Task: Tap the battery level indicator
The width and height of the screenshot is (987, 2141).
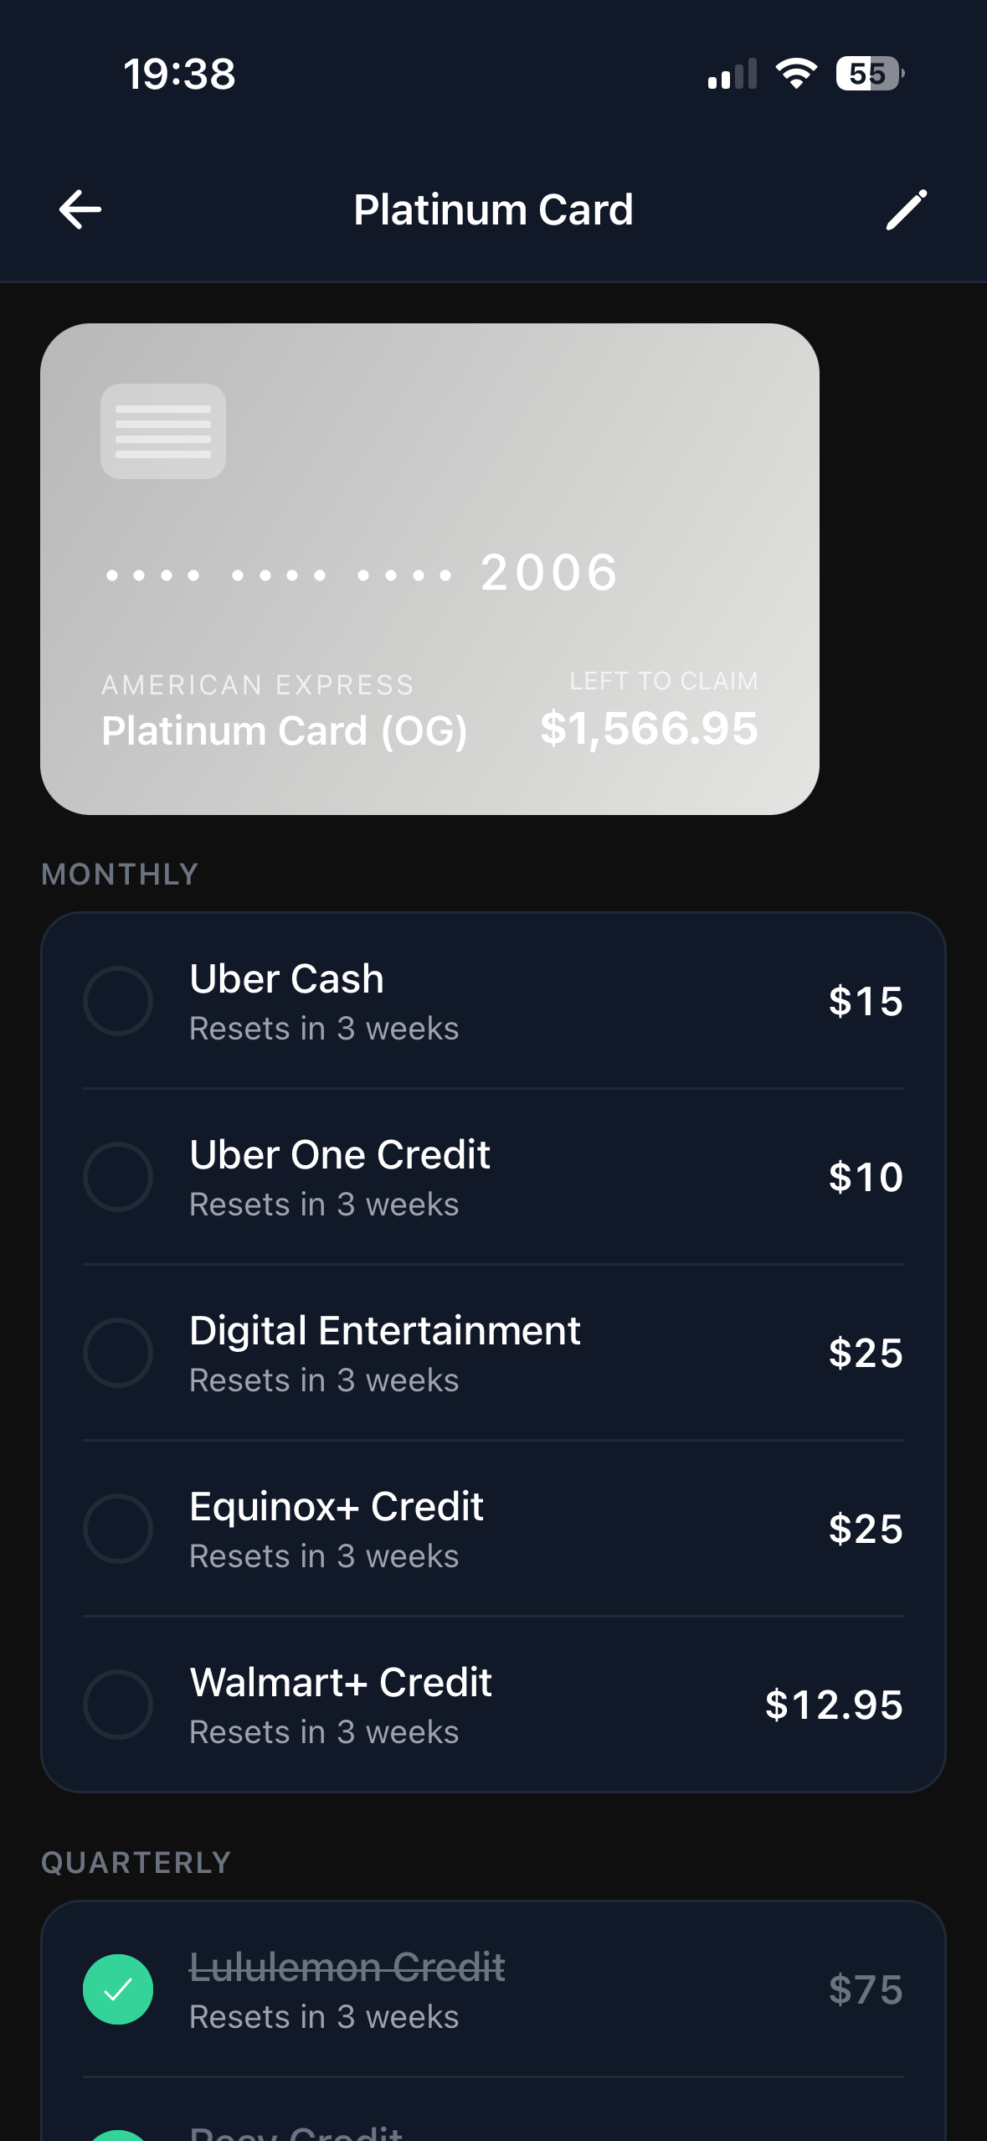Action: click(x=869, y=74)
